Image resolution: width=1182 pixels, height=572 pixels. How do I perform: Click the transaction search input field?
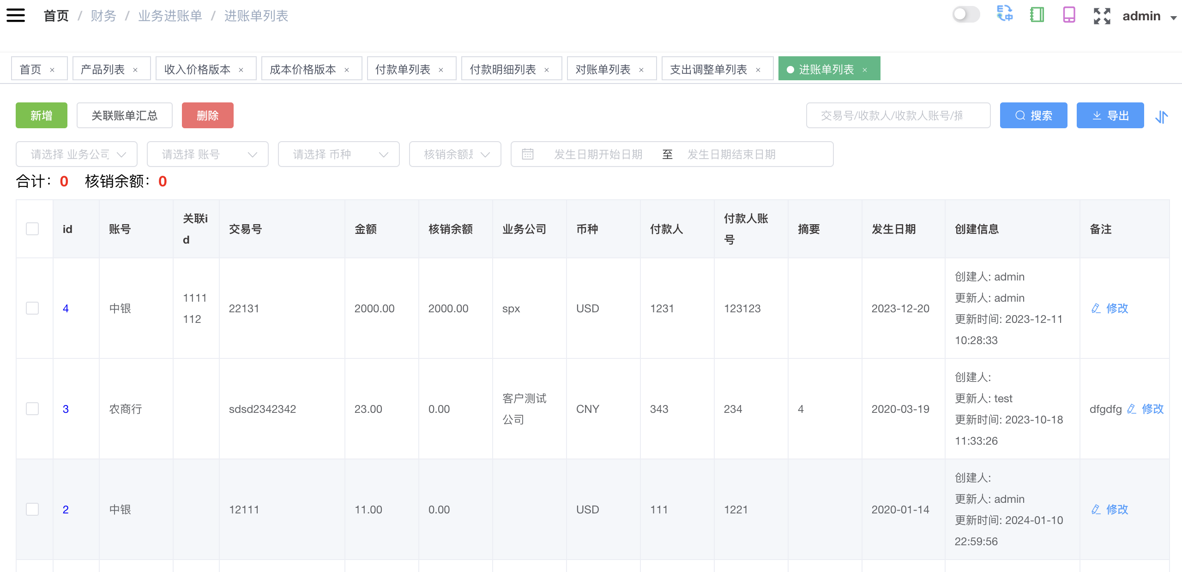coord(898,115)
